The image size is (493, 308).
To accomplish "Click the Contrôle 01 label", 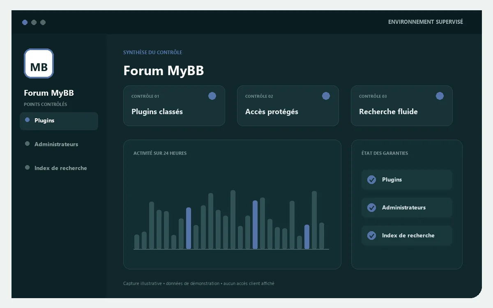I will 145,97.
